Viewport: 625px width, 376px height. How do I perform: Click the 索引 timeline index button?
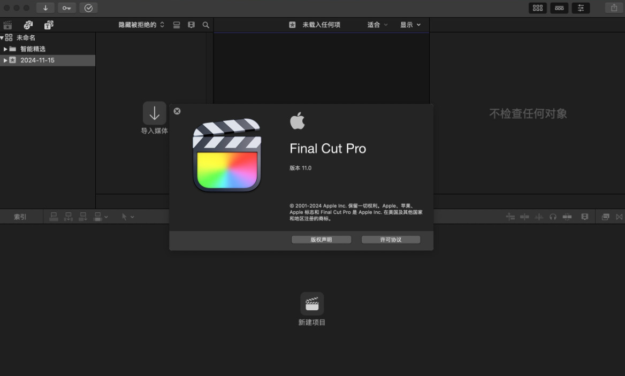(20, 217)
